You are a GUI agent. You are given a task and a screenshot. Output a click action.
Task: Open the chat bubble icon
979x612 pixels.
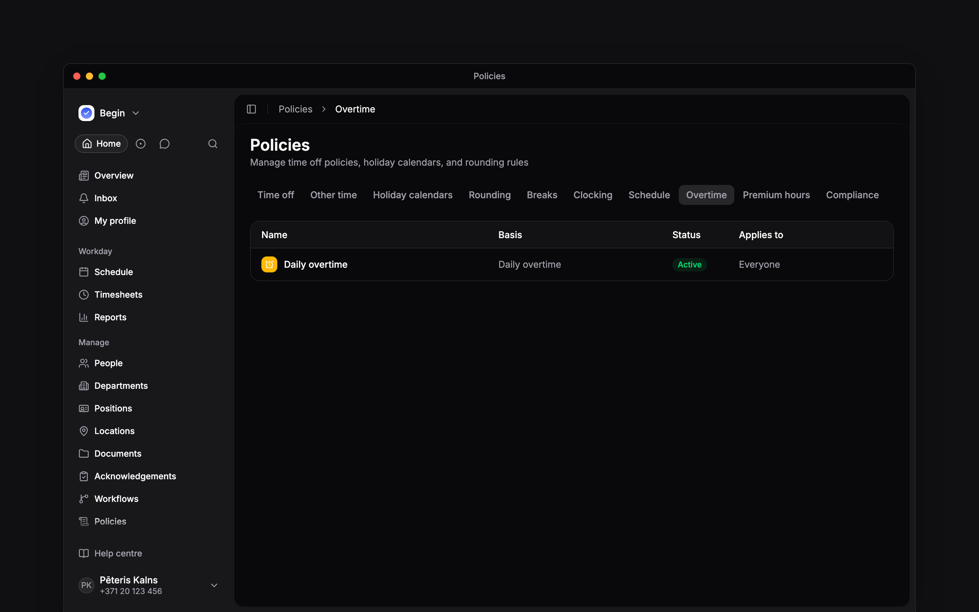tap(164, 144)
